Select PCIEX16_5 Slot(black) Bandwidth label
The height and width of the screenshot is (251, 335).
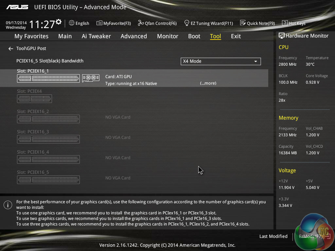tap(50, 61)
